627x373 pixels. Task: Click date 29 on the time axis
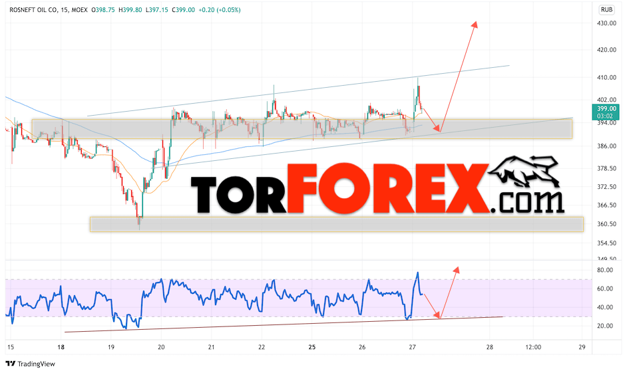point(582,347)
